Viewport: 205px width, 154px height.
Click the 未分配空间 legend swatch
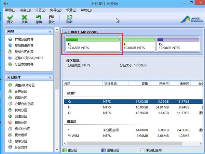[142, 150]
